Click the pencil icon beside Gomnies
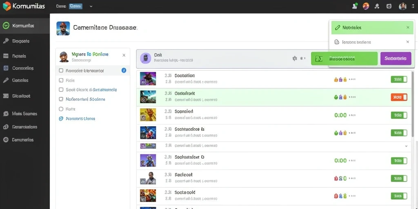Viewport: 418px width, 209px height. (6, 80)
